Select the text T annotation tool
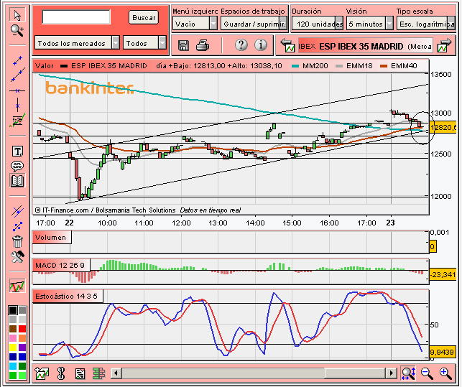Screen dimensions: 462x387 [x=17, y=151]
